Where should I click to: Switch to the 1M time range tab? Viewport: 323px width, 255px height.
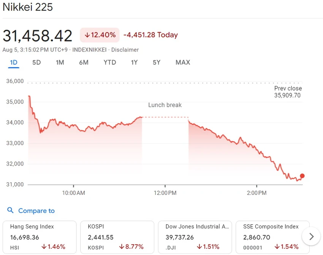pos(60,63)
